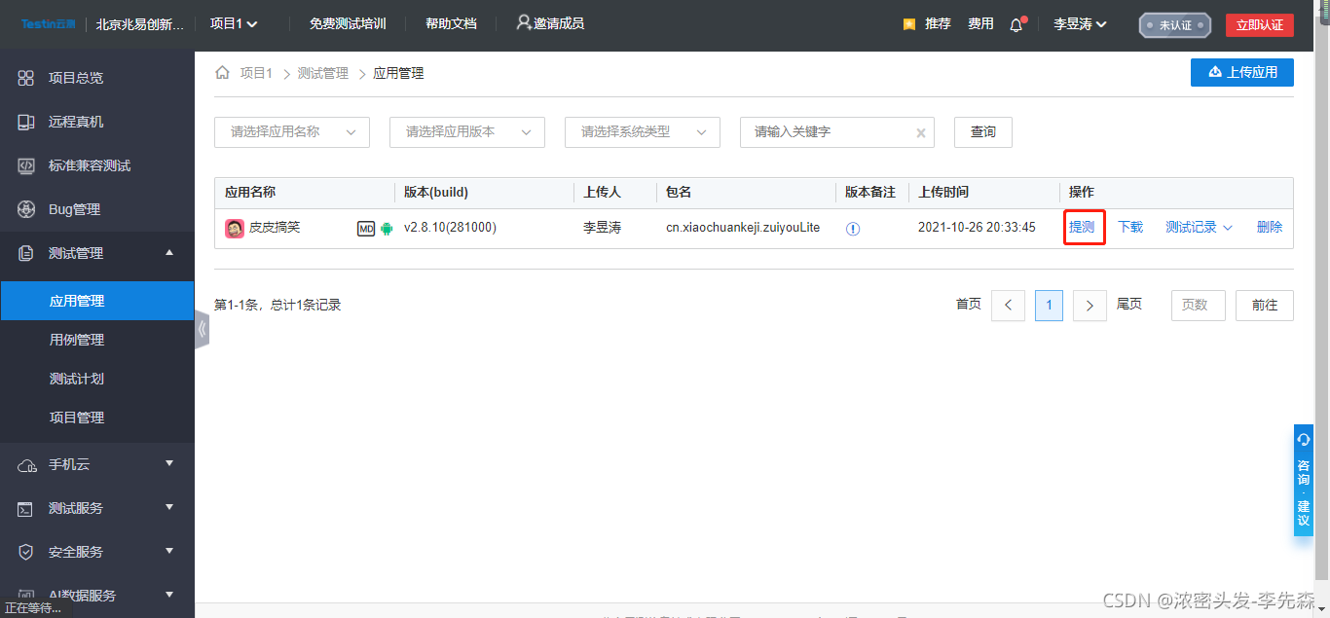Click the 上传应用 button
The height and width of the screenshot is (618, 1330).
1242,72
